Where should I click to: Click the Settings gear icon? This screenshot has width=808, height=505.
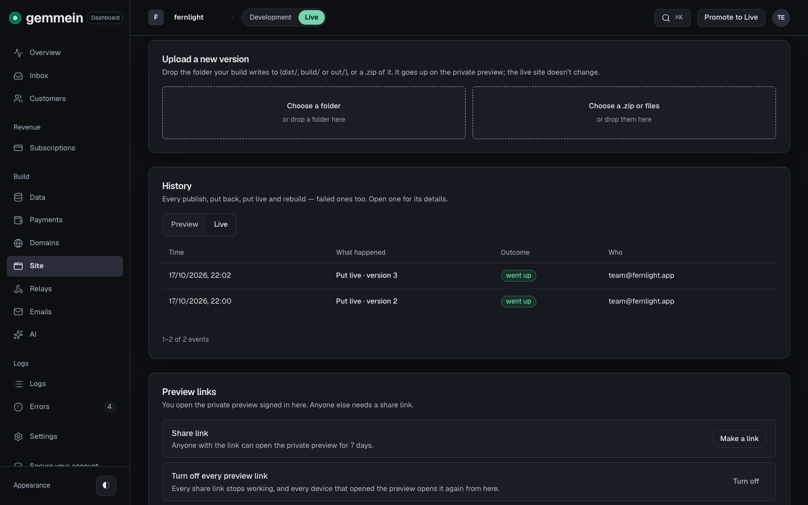coord(19,437)
